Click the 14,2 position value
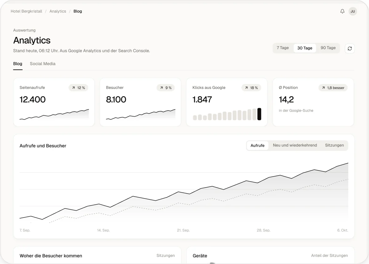 tap(286, 100)
